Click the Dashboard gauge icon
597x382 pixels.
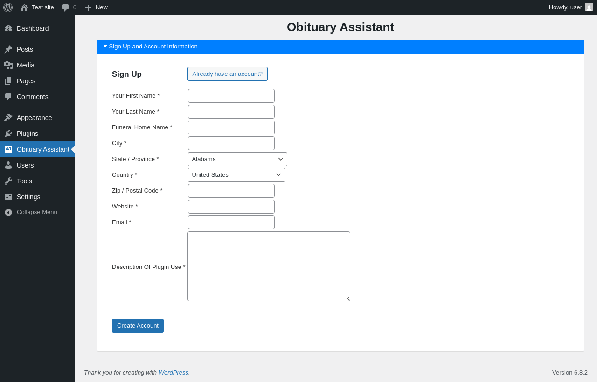tap(8, 28)
